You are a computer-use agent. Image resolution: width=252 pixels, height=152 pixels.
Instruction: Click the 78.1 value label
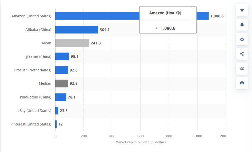point(71,97)
